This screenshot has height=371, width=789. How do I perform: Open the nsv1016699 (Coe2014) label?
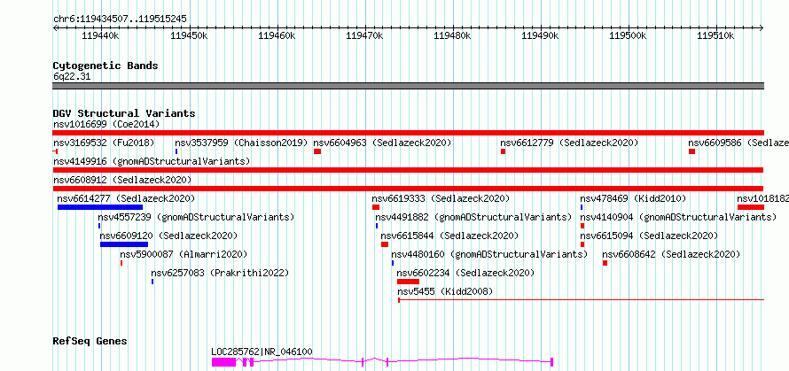click(x=106, y=124)
